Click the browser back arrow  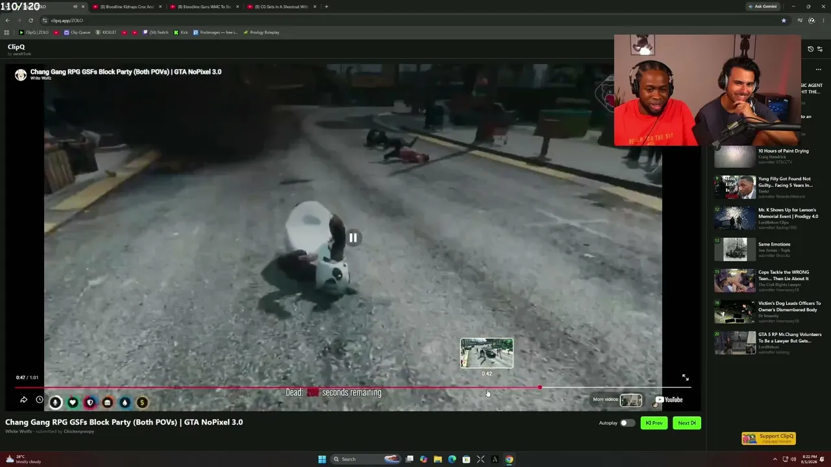point(8,20)
